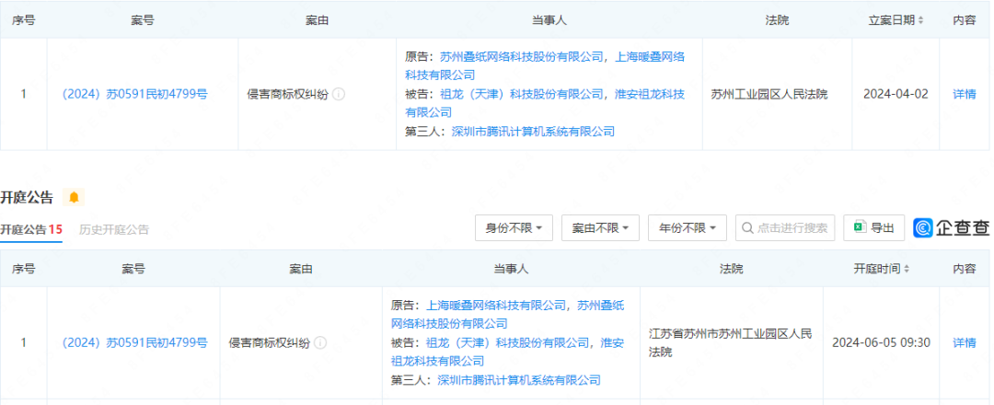Click the info icon beside 侵害商标权纠纷 in the 立案 table
This screenshot has width=994, height=405.
(x=339, y=95)
